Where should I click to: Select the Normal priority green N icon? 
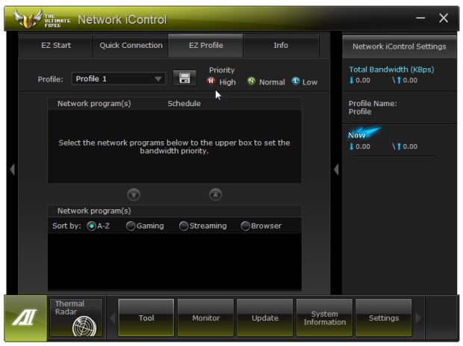coord(251,81)
